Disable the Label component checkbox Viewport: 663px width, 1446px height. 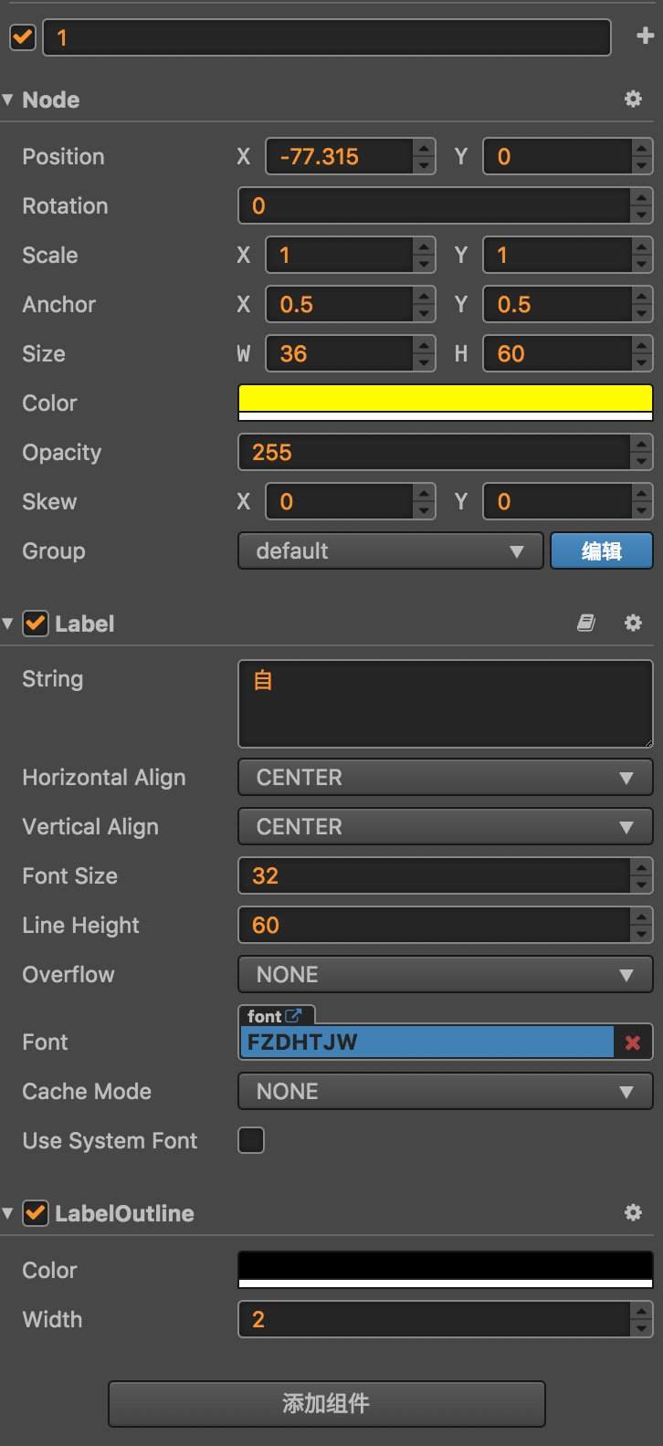[x=36, y=623]
